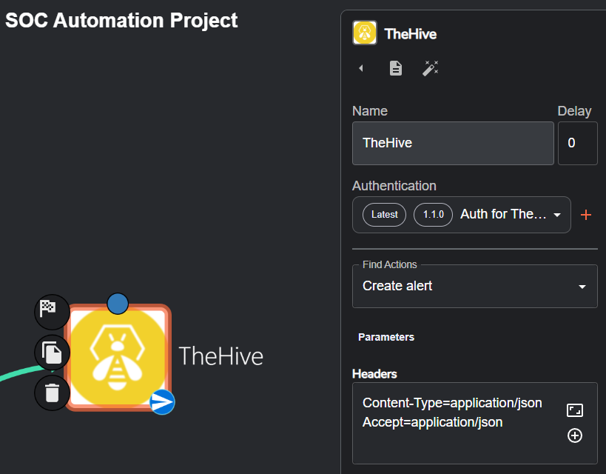Click the SOC Automation Project title

(121, 20)
